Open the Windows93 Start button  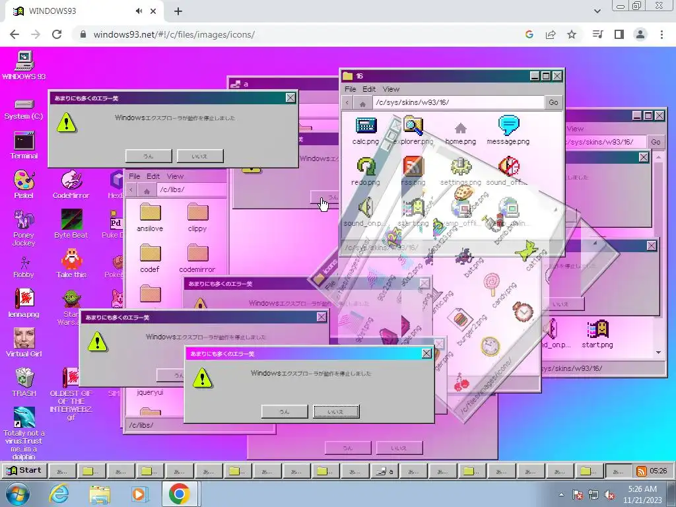pos(24,470)
